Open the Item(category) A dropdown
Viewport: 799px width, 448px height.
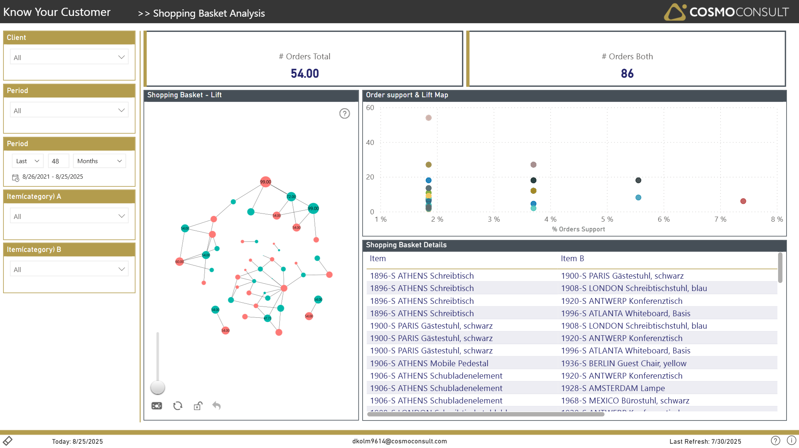click(69, 216)
